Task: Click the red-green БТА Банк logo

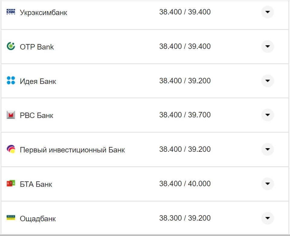Action: [x=11, y=183]
